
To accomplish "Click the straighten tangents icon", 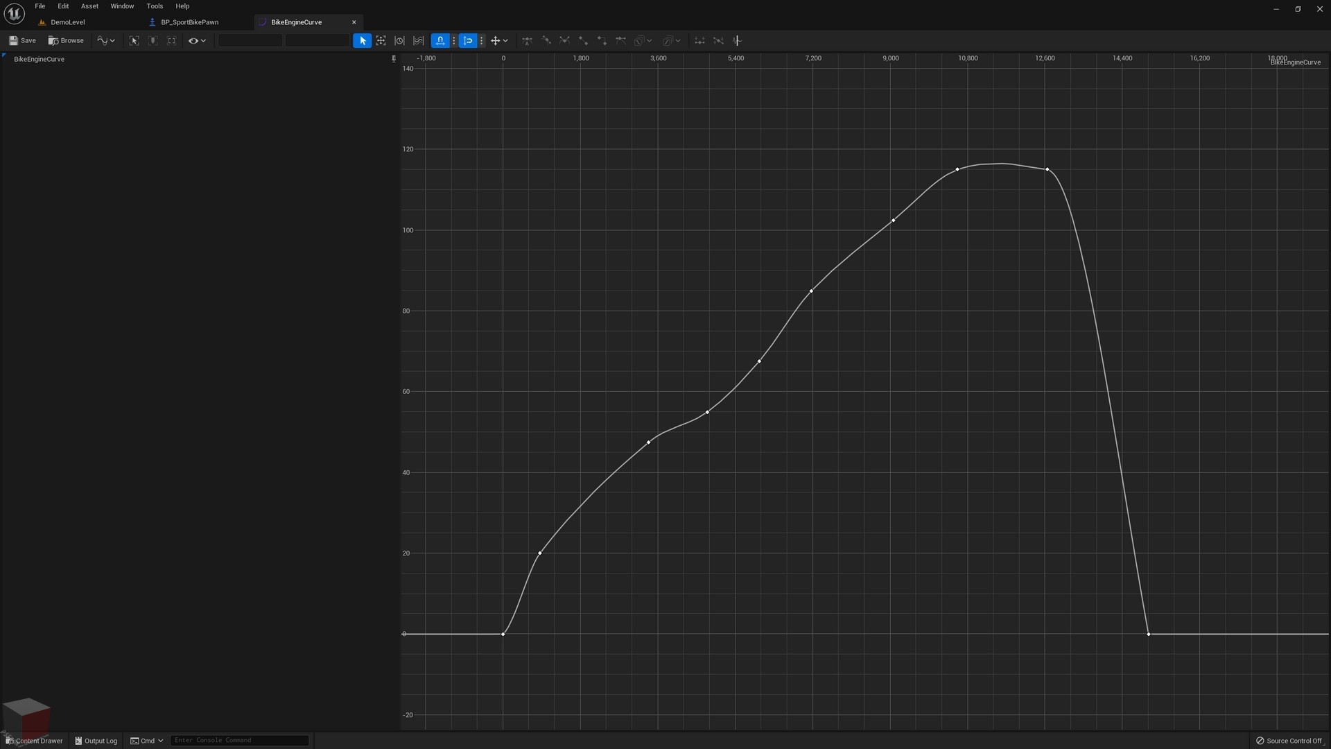I will coord(718,41).
